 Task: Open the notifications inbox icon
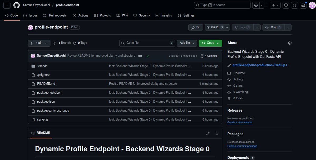coord(303,5)
